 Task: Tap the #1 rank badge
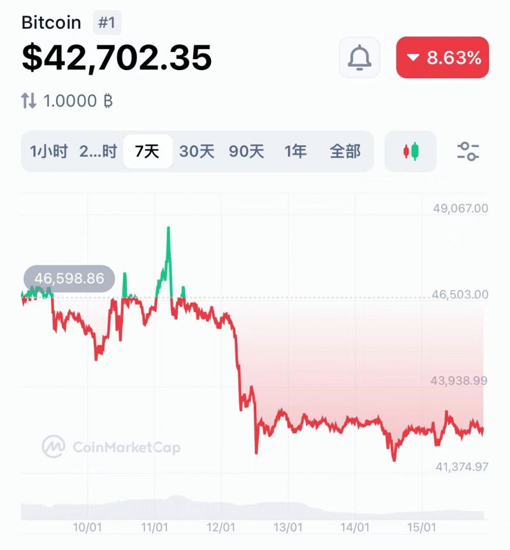pyautogui.click(x=106, y=23)
